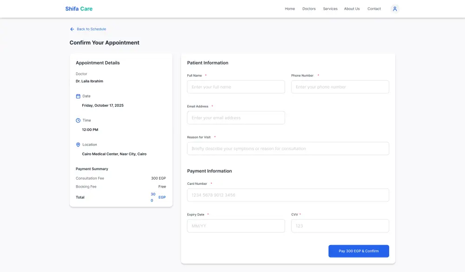The image size is (465, 272).
Task: Return via Back to Schedule link
Action: click(91, 29)
